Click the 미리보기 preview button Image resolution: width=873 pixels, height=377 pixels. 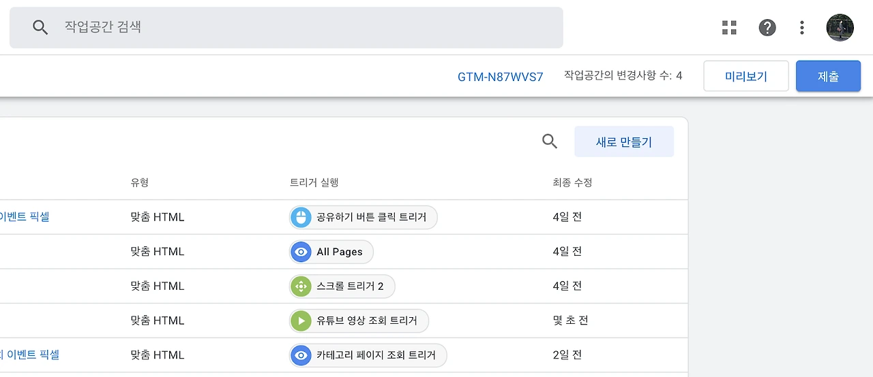click(745, 76)
